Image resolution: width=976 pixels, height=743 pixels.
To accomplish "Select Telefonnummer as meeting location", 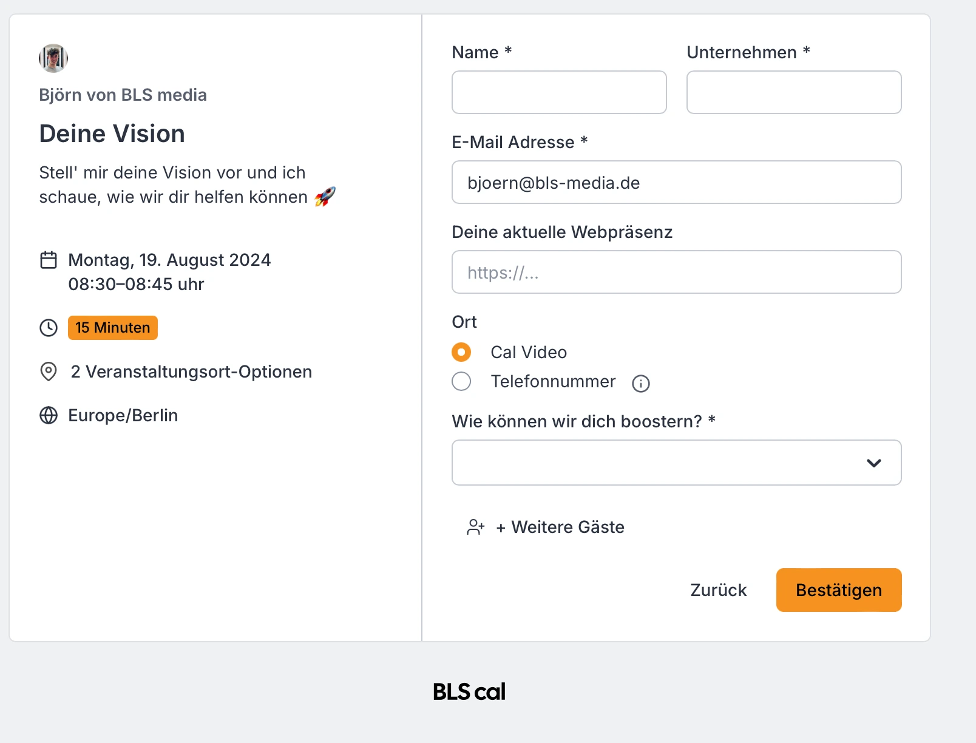I will pos(461,381).
